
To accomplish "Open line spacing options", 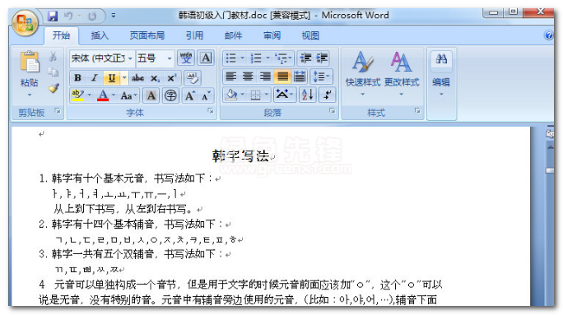I will point(321,76).
